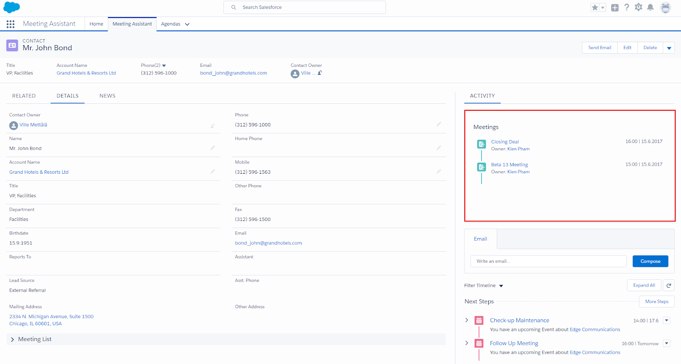Click the contact record icon beside Mr. John Bond

coord(12,45)
